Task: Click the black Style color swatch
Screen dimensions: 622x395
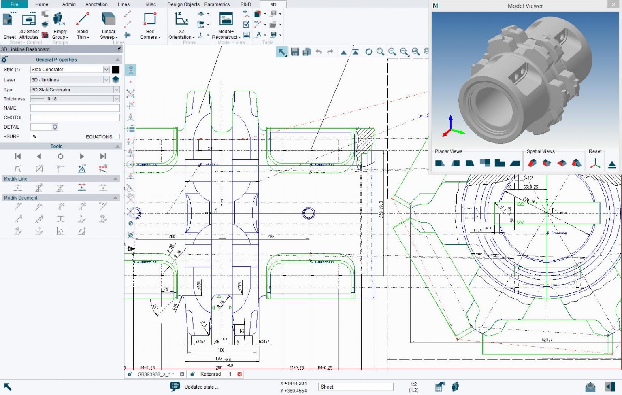Action: point(116,69)
